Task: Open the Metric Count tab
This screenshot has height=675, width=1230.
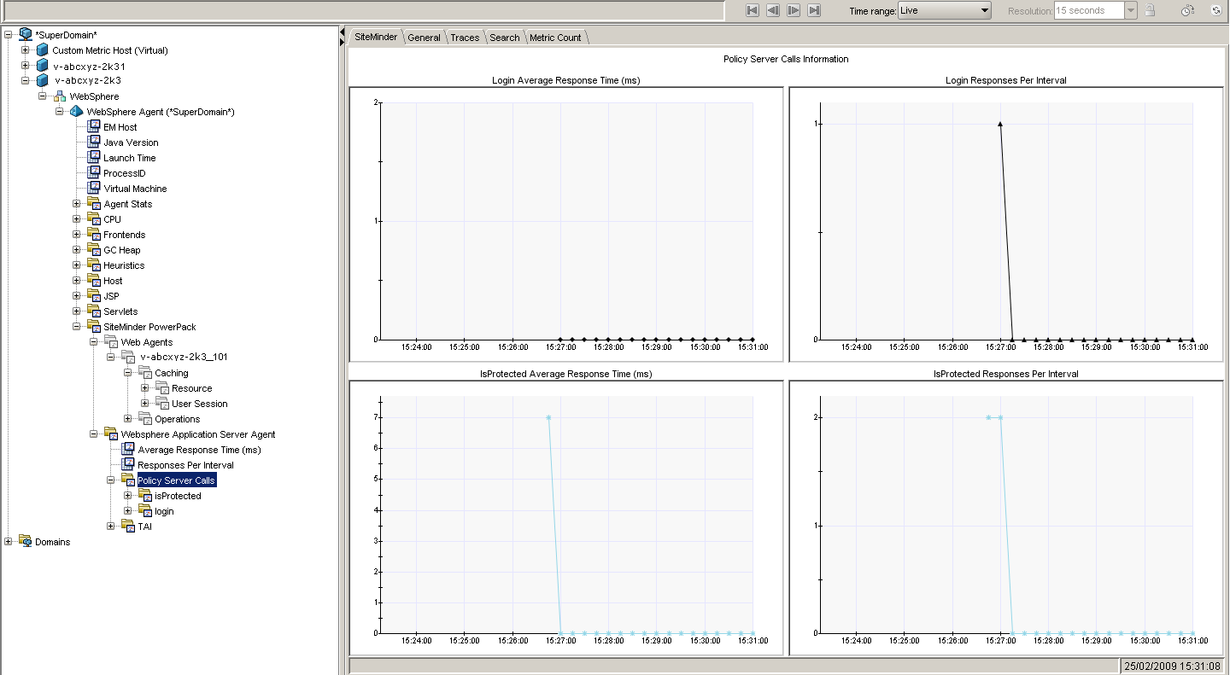Action: pos(555,38)
